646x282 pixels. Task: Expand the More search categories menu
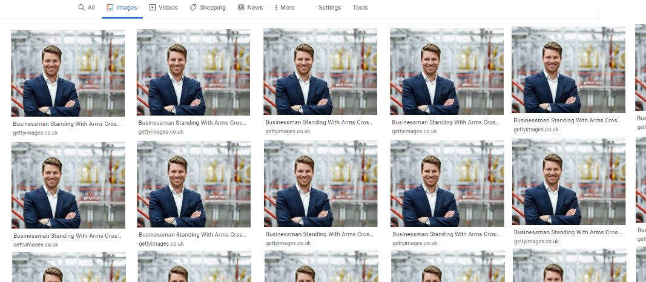coord(285,7)
